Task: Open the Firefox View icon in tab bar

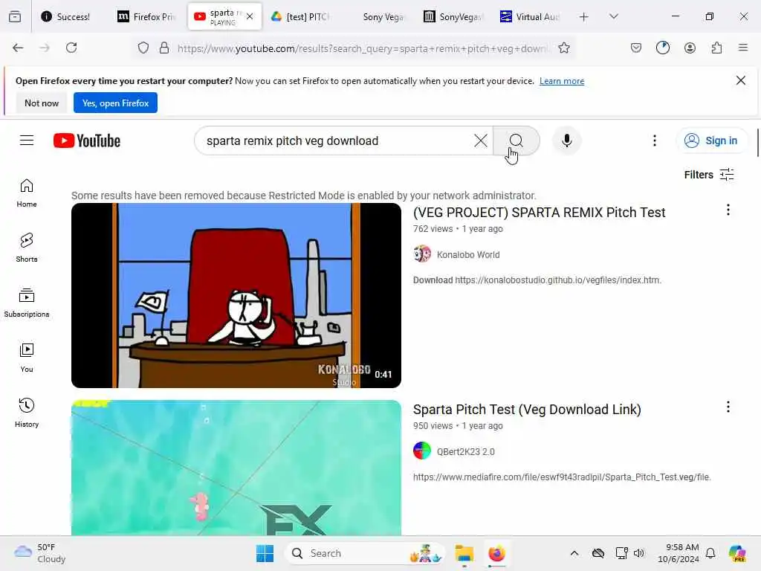Action: (x=15, y=16)
